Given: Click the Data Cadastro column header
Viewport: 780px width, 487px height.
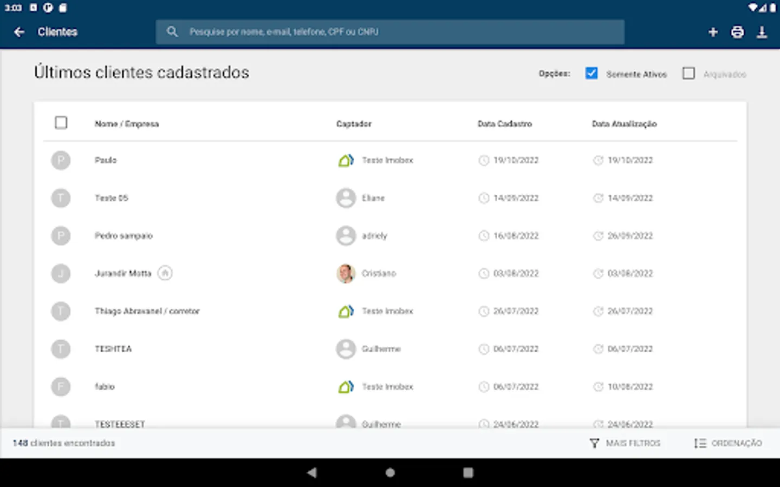Looking at the screenshot, I should [505, 124].
